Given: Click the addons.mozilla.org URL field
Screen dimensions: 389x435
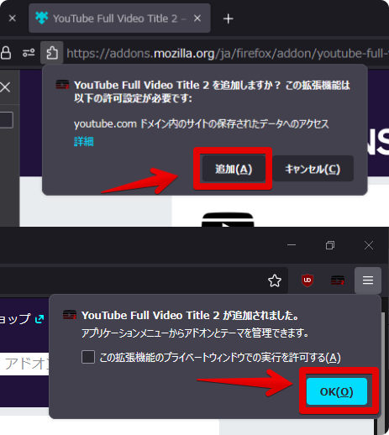Looking at the screenshot, I should [x=227, y=53].
